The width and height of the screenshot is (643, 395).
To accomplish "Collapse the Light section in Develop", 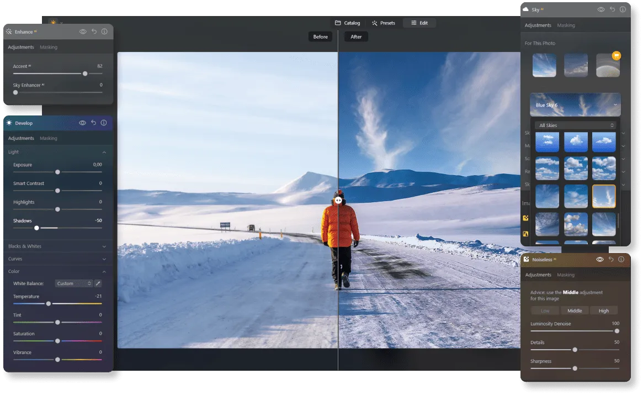I will [x=104, y=151].
